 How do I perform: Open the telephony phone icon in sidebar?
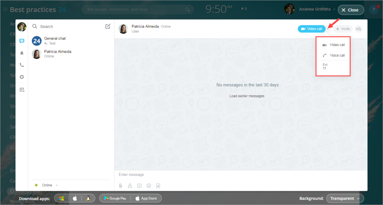[22, 65]
